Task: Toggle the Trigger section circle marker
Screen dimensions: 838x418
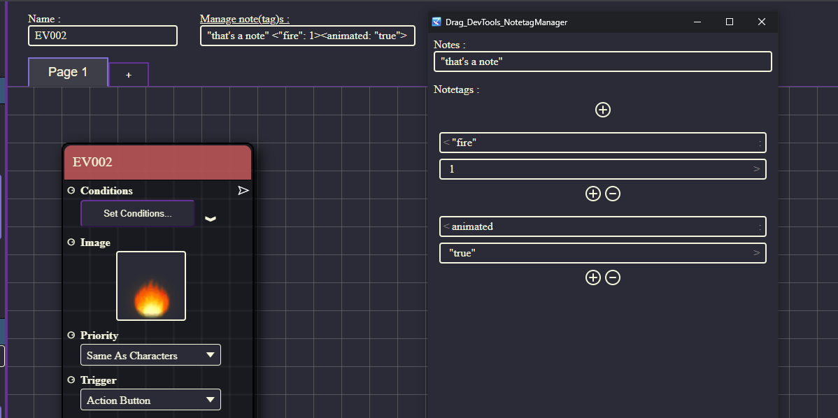Action: (x=71, y=380)
